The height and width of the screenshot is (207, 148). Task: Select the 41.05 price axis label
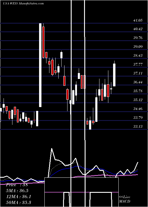pos(138,20)
